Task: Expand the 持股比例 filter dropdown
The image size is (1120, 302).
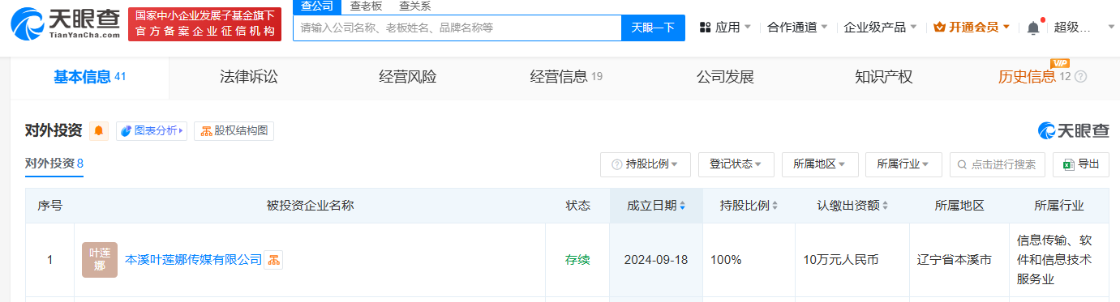Action: (x=646, y=164)
